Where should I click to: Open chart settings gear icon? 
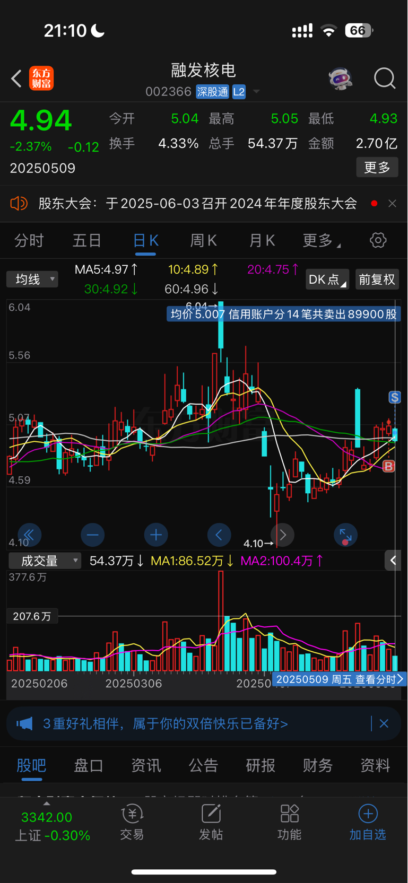click(378, 240)
